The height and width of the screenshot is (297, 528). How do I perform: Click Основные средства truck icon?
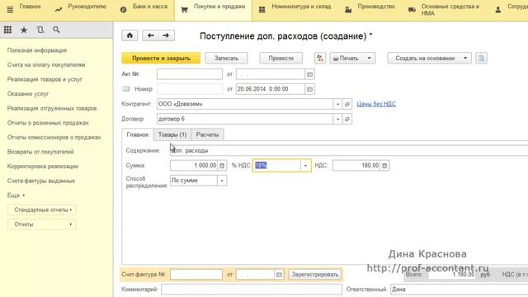[x=412, y=10]
